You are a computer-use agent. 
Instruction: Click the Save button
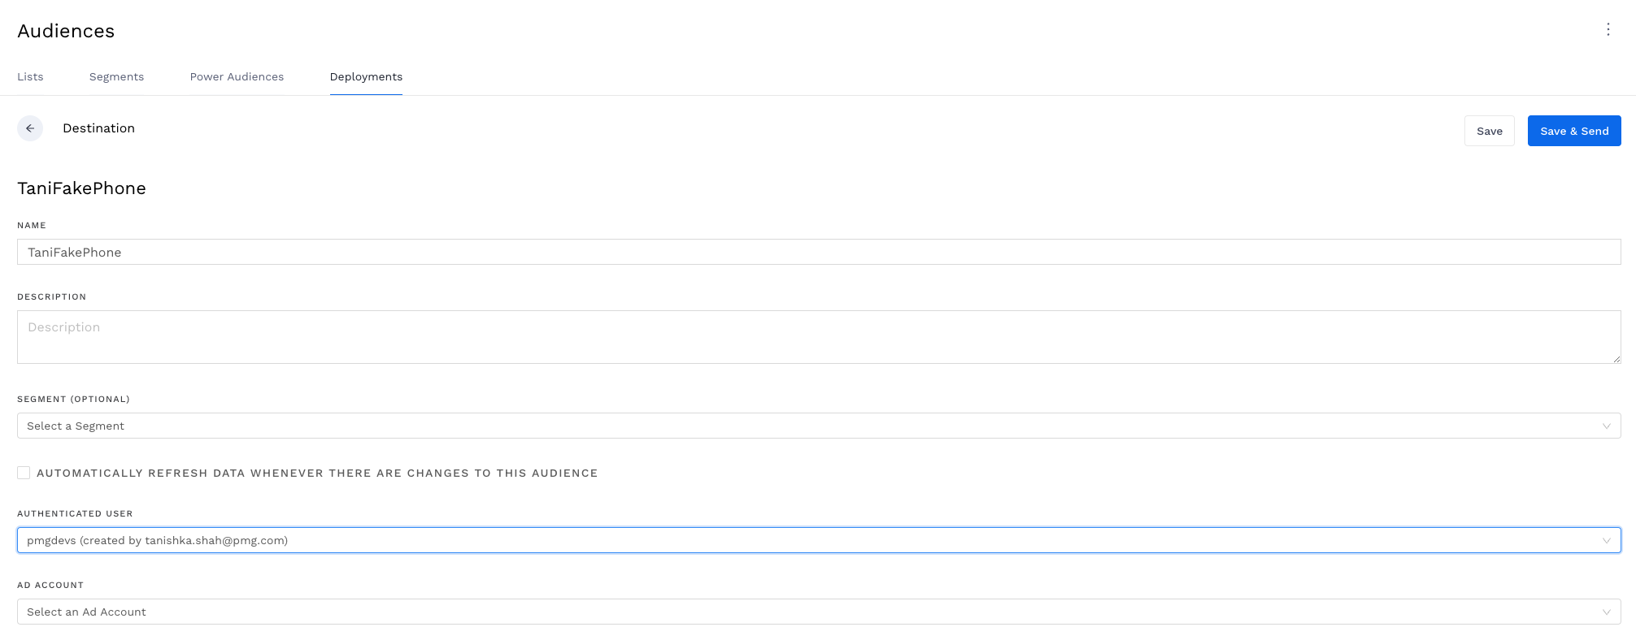click(x=1489, y=131)
